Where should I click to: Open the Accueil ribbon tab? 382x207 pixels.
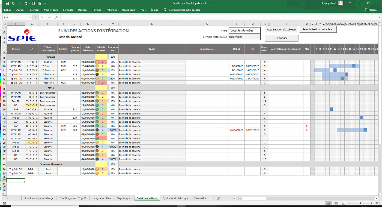click(20, 10)
